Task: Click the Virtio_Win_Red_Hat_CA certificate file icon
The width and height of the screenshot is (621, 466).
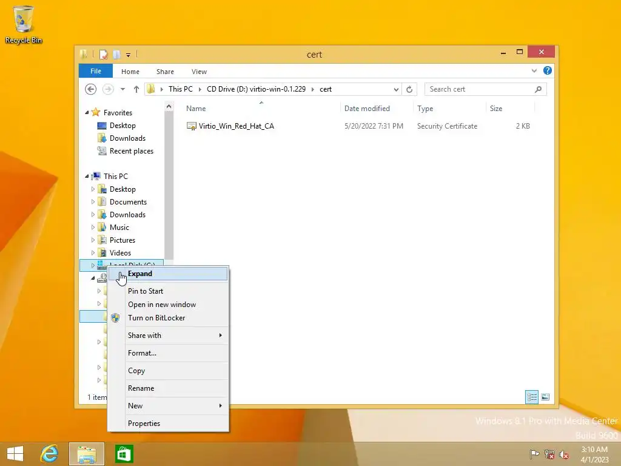Action: pos(191,126)
